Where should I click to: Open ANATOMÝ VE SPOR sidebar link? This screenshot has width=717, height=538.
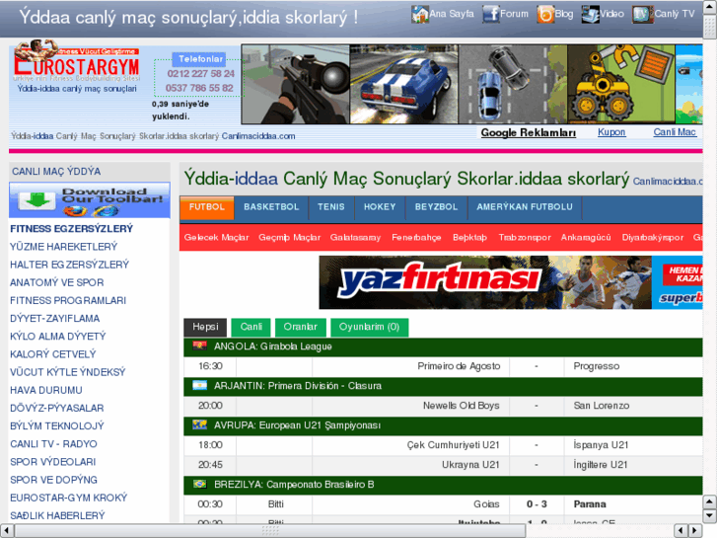click(x=56, y=282)
